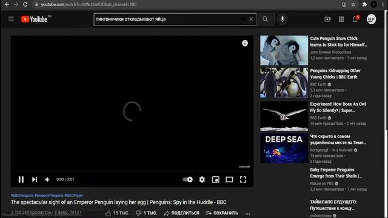This screenshot has width=388, height=218.
Task: Click the Emperor Penguin video title text
Action: point(119,202)
